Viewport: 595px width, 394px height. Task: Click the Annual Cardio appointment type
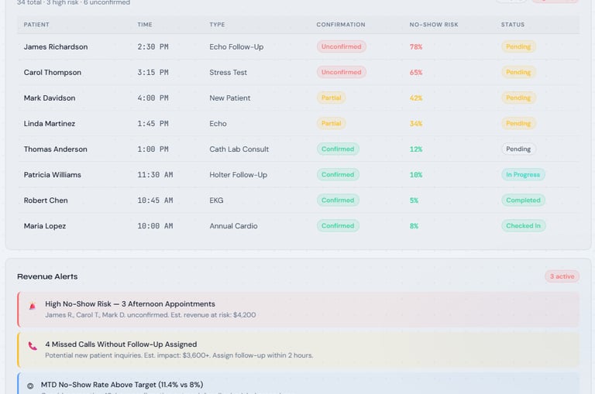(x=233, y=226)
